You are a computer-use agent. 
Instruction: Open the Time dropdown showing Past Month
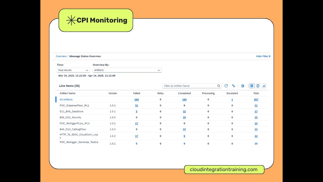click(73, 70)
